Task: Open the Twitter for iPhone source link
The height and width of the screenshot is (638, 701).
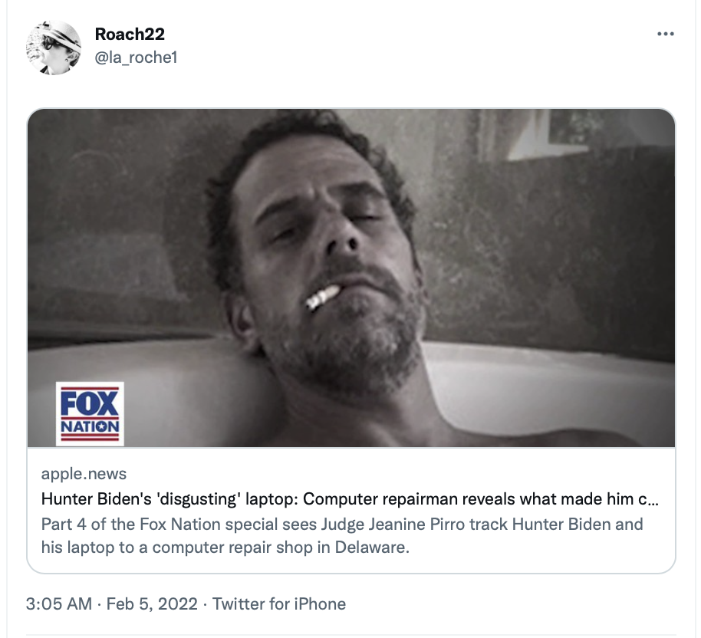Action: click(279, 603)
